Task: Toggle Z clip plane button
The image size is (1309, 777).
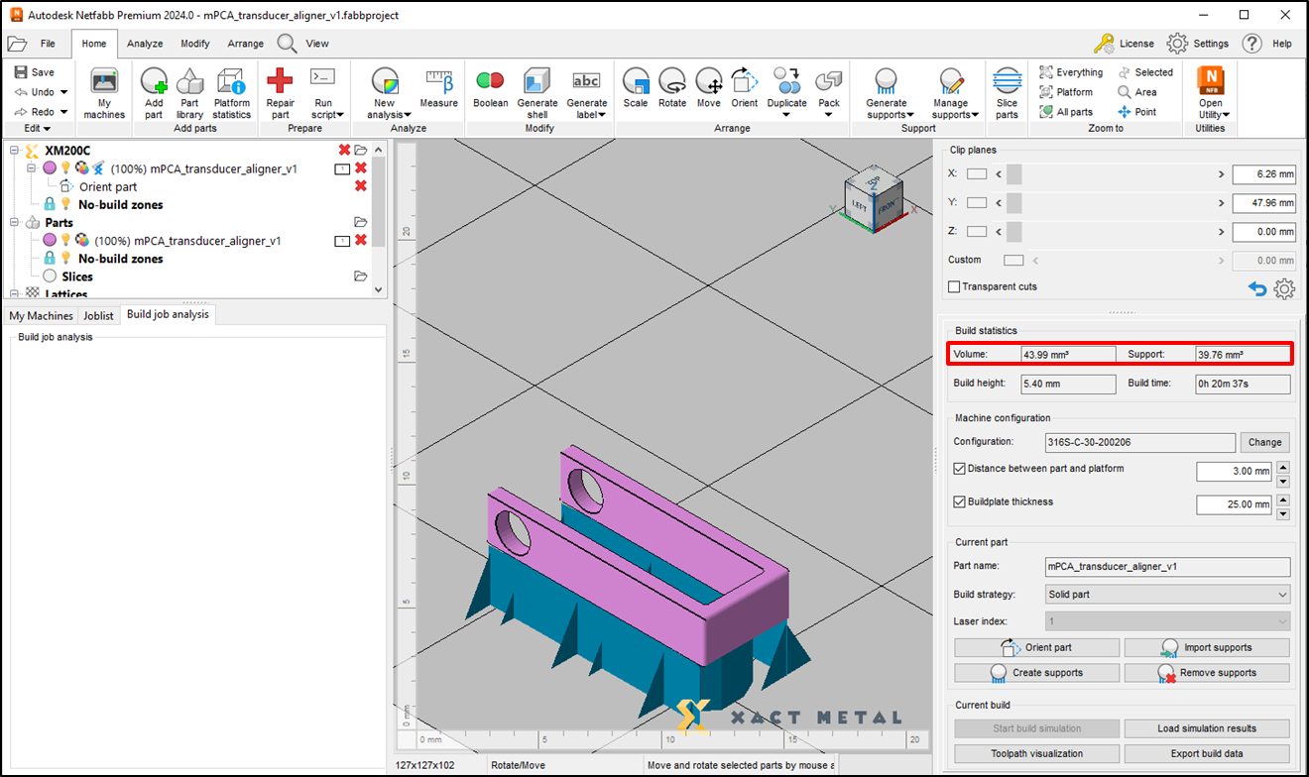Action: (x=978, y=231)
